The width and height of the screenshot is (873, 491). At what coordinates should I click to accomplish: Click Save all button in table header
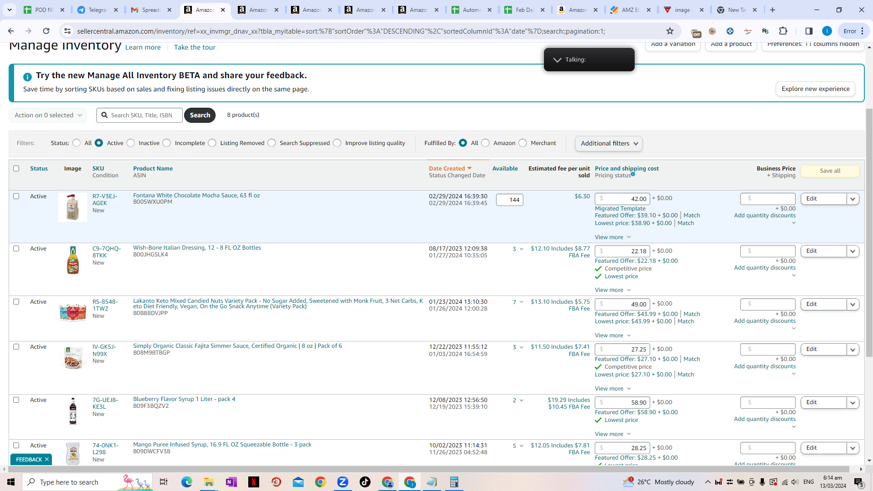tap(830, 171)
